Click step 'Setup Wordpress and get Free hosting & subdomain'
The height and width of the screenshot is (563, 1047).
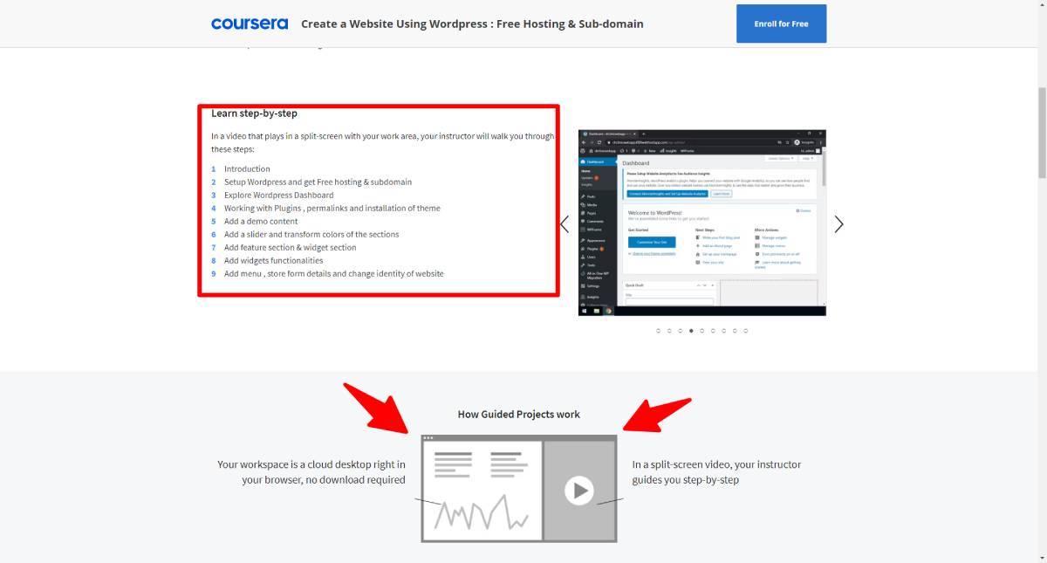click(x=318, y=182)
